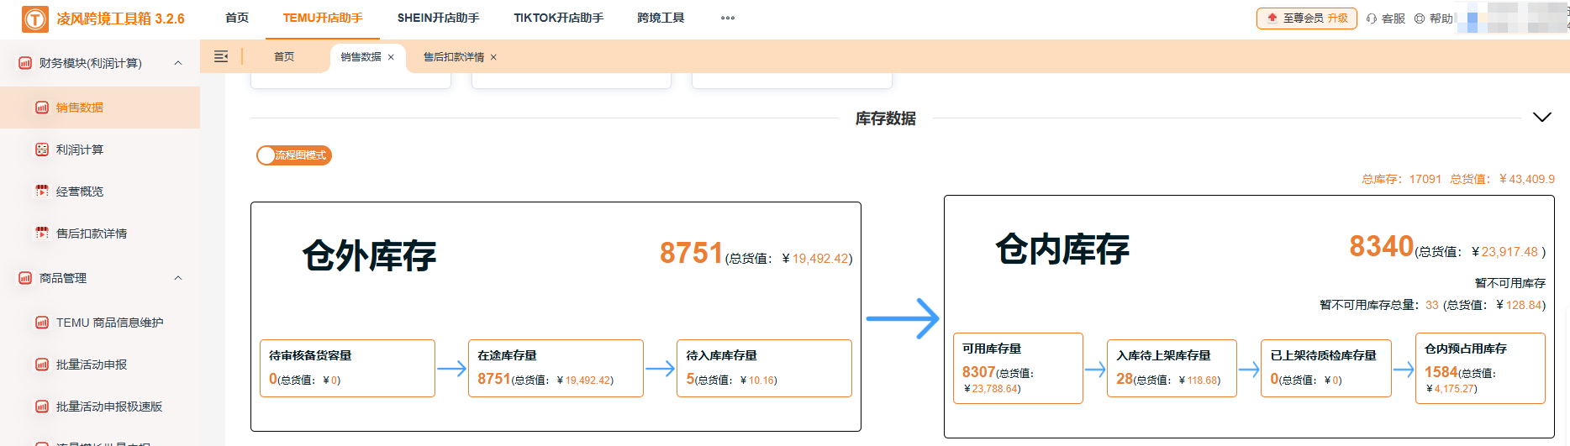Viewport: 1570px width, 446px height.
Task: Click the 凌风跨境工具箱 logo icon
Action: pos(34,18)
